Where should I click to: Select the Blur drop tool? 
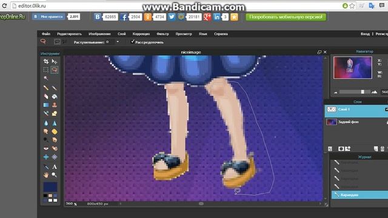coord(46,123)
